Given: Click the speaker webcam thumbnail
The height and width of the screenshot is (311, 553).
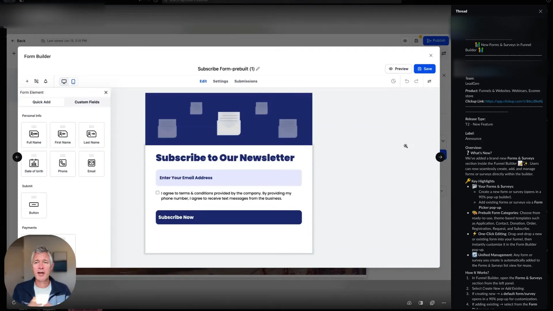Looking at the screenshot, I should pyautogui.click(x=40, y=271).
